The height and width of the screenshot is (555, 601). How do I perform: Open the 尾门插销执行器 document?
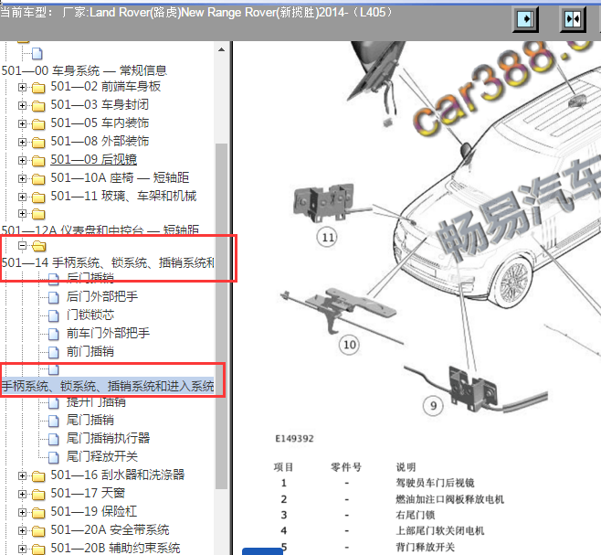108,438
